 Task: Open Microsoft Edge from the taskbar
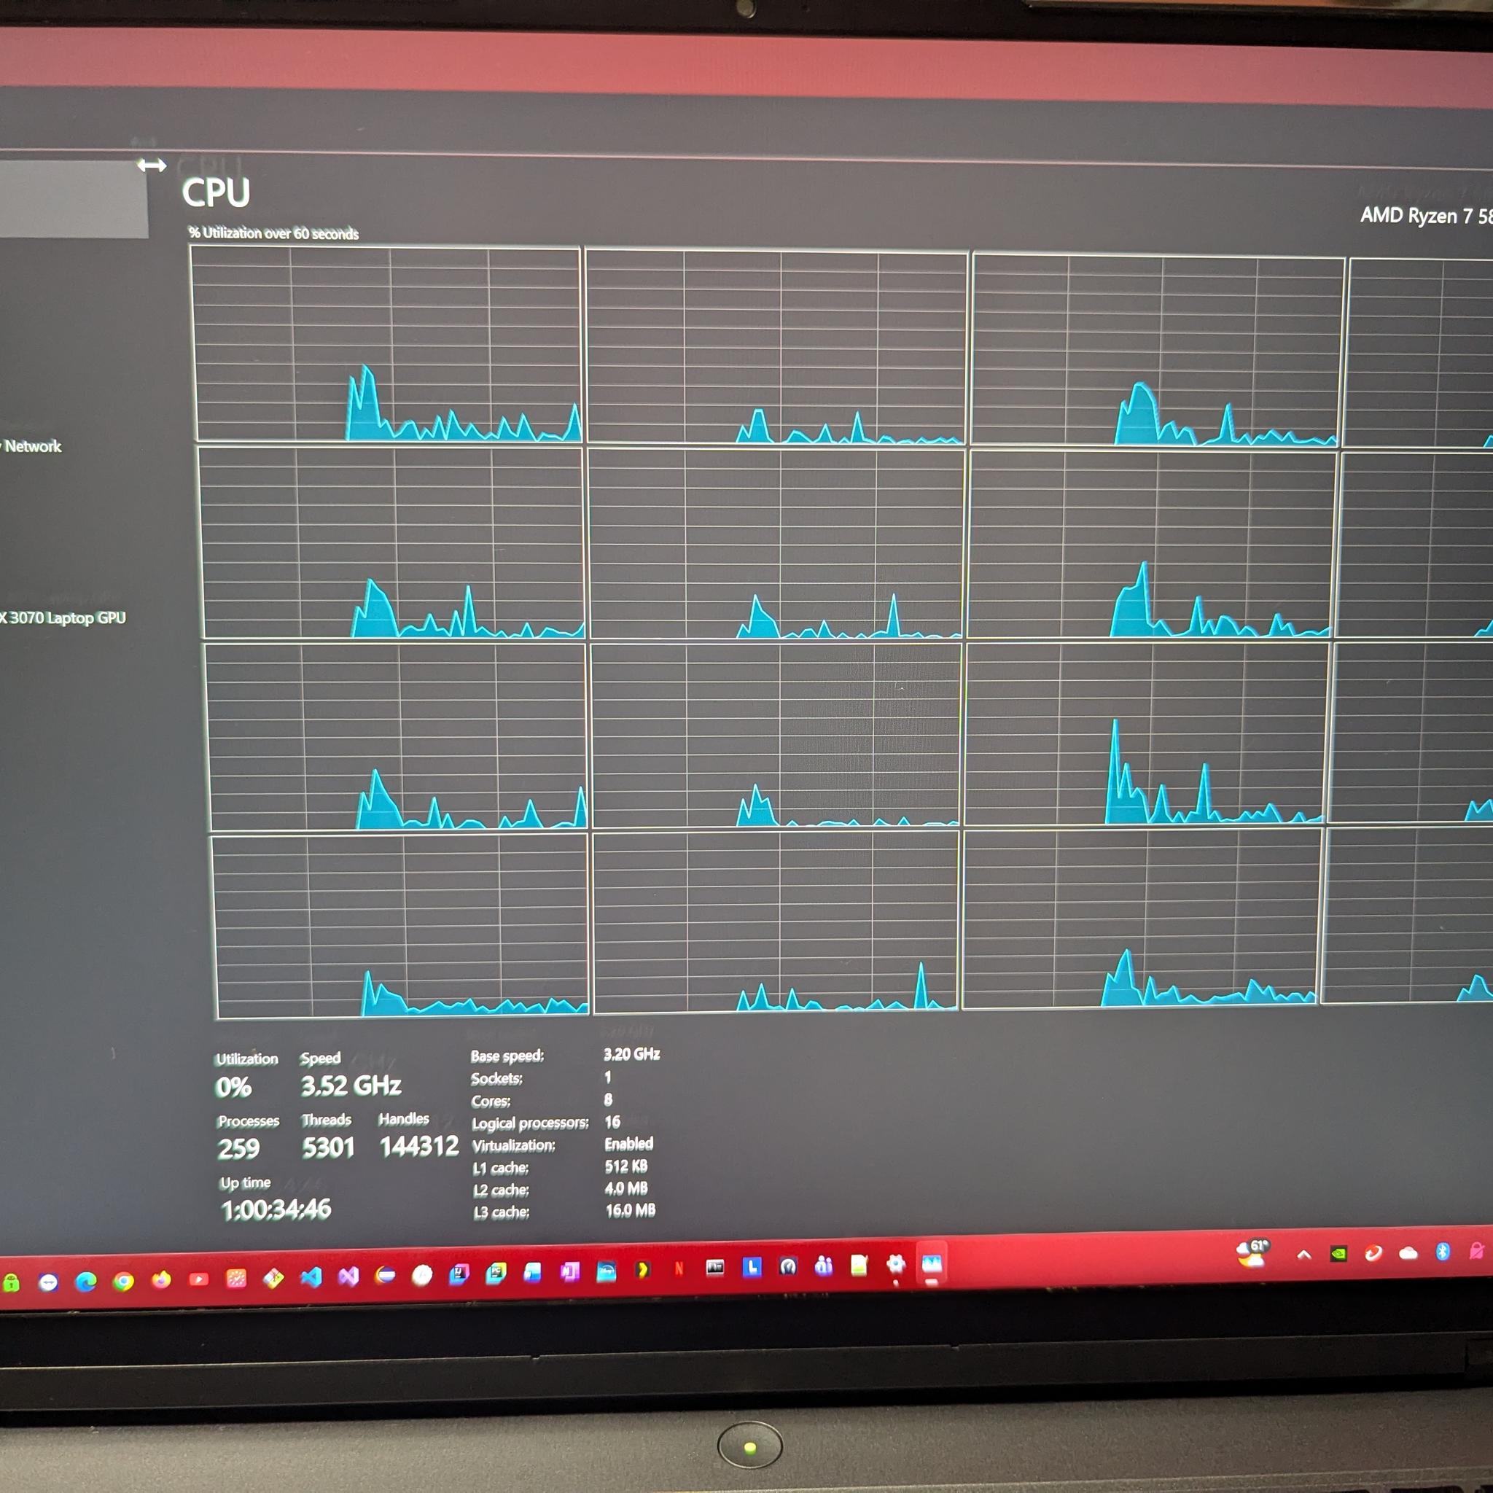coord(86,1282)
